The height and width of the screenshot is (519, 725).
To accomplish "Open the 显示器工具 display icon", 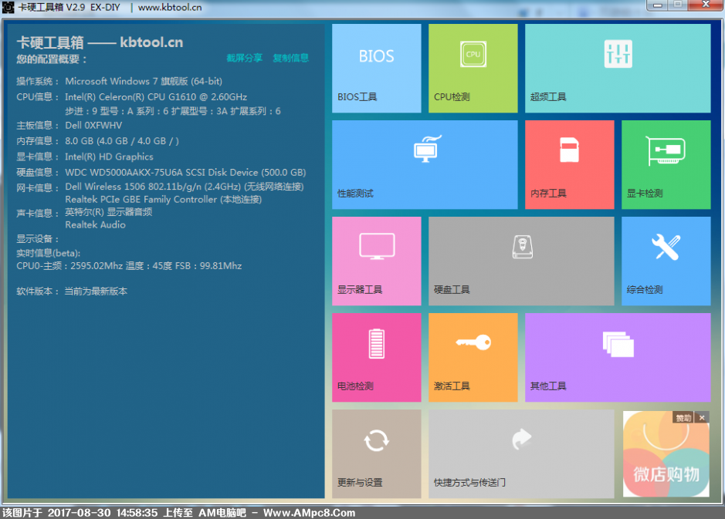I will click(377, 246).
